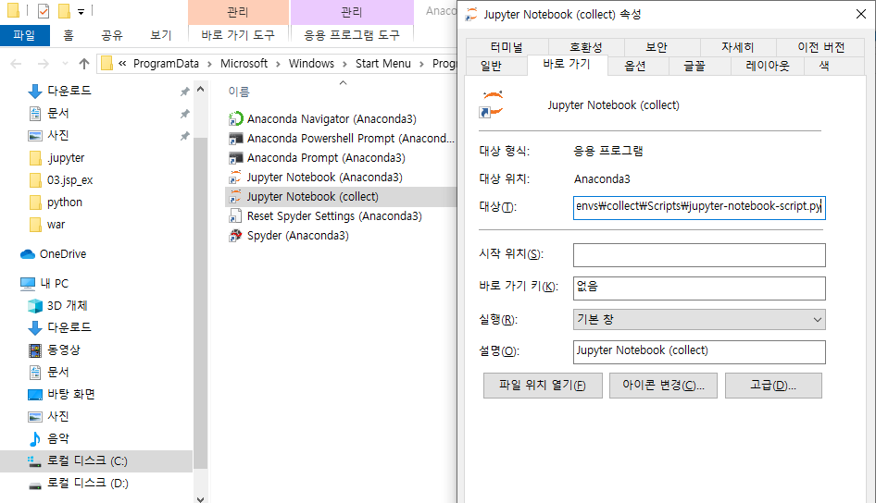
Task: Open the recent locations dropdown arrow
Action: 65,64
